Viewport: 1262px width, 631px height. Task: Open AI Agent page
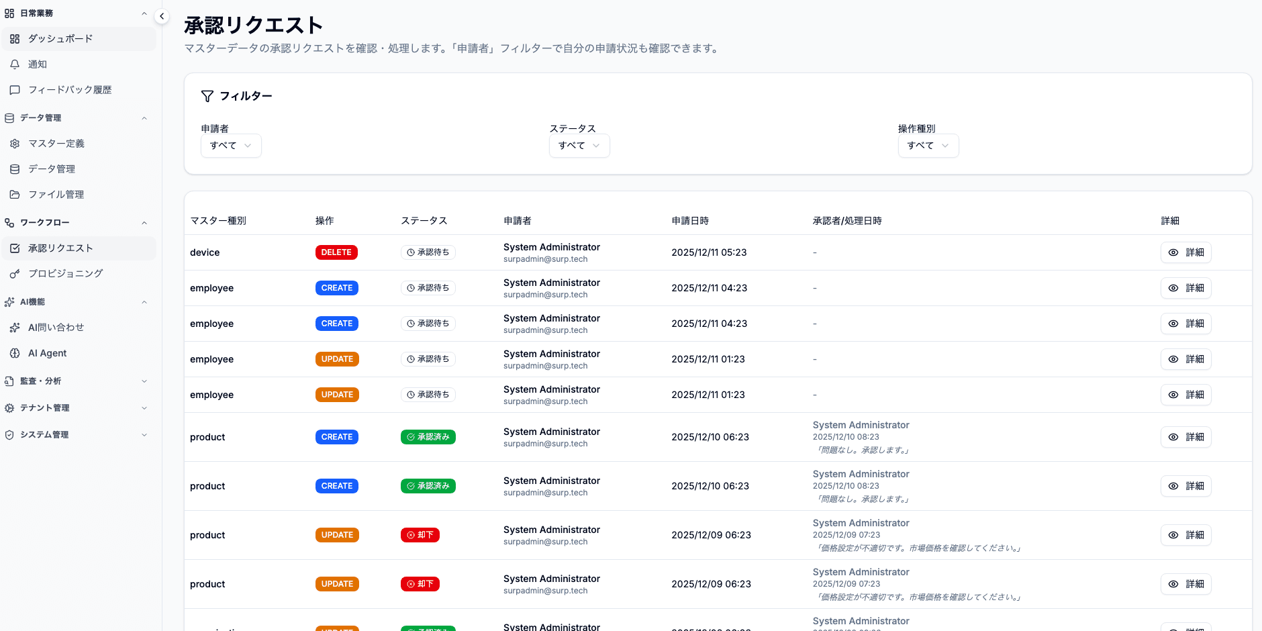(x=79, y=353)
